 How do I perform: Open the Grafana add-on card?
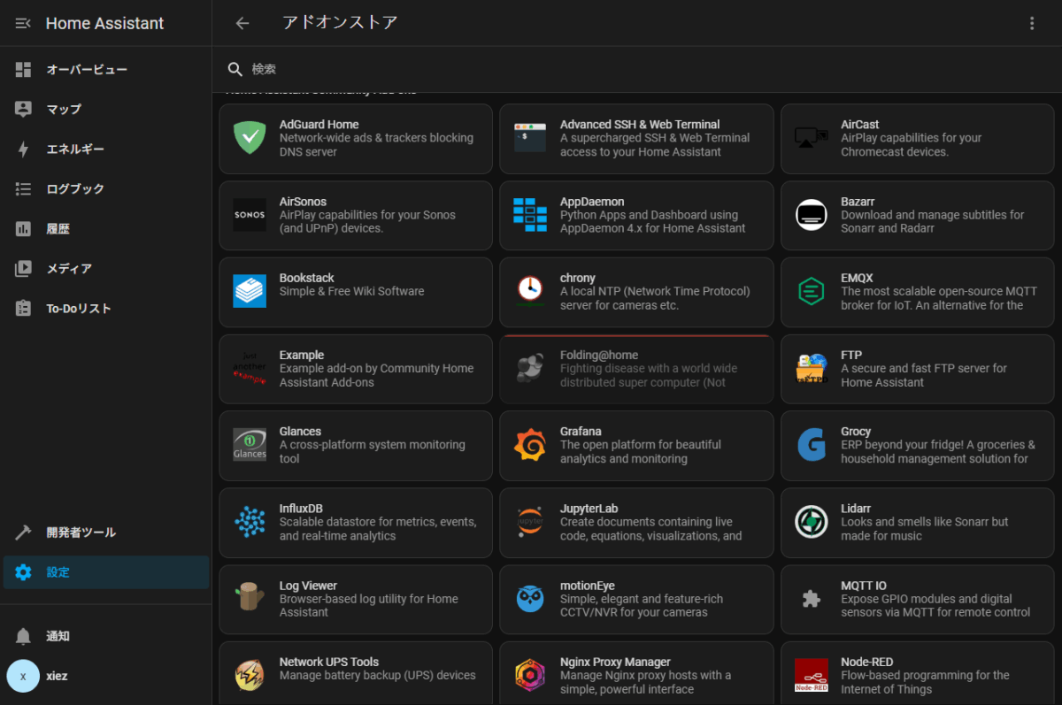click(636, 446)
